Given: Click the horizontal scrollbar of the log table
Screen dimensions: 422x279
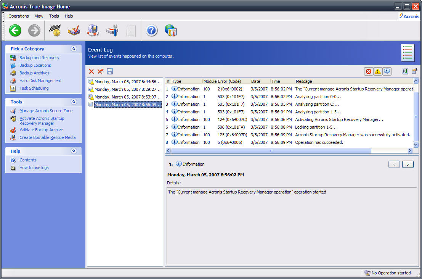Looking at the screenshot, I should (x=271, y=151).
